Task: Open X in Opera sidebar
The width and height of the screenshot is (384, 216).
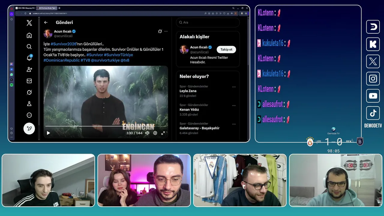Action: coord(11,80)
